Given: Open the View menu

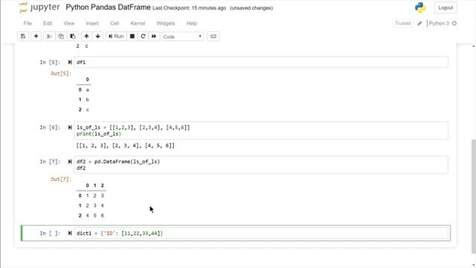Looking at the screenshot, I should click(x=69, y=23).
